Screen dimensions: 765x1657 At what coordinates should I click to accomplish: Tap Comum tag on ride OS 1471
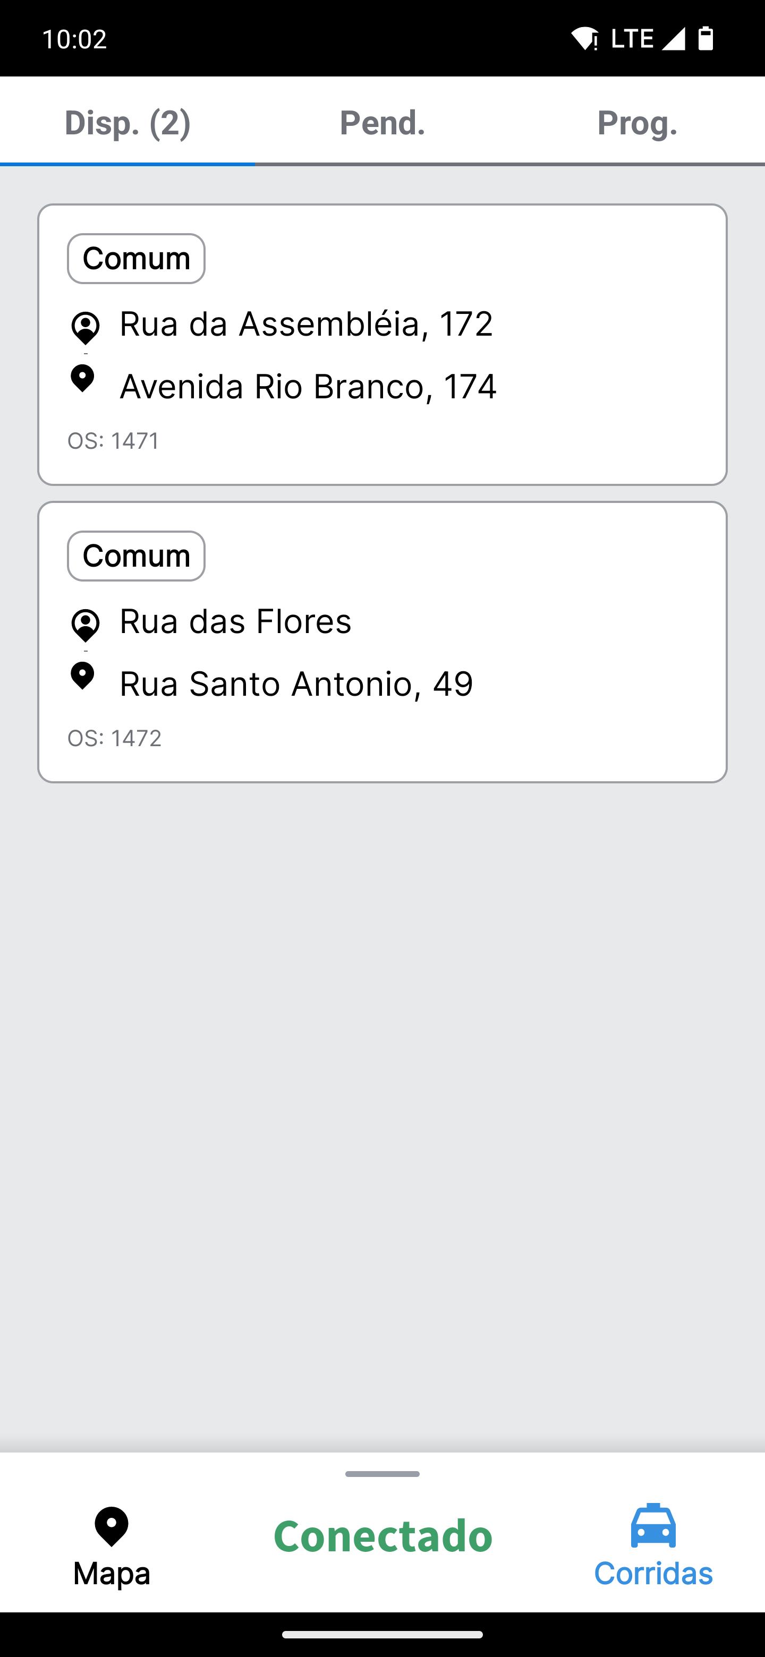[137, 259]
